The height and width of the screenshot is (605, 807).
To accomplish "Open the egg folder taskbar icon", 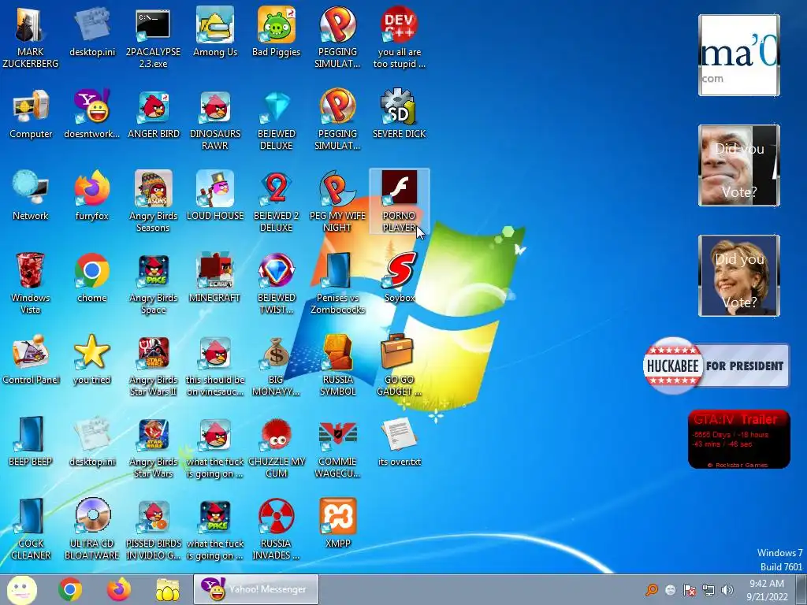I will [167, 589].
